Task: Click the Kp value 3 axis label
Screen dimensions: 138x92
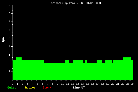Action: (x=10, y=55)
